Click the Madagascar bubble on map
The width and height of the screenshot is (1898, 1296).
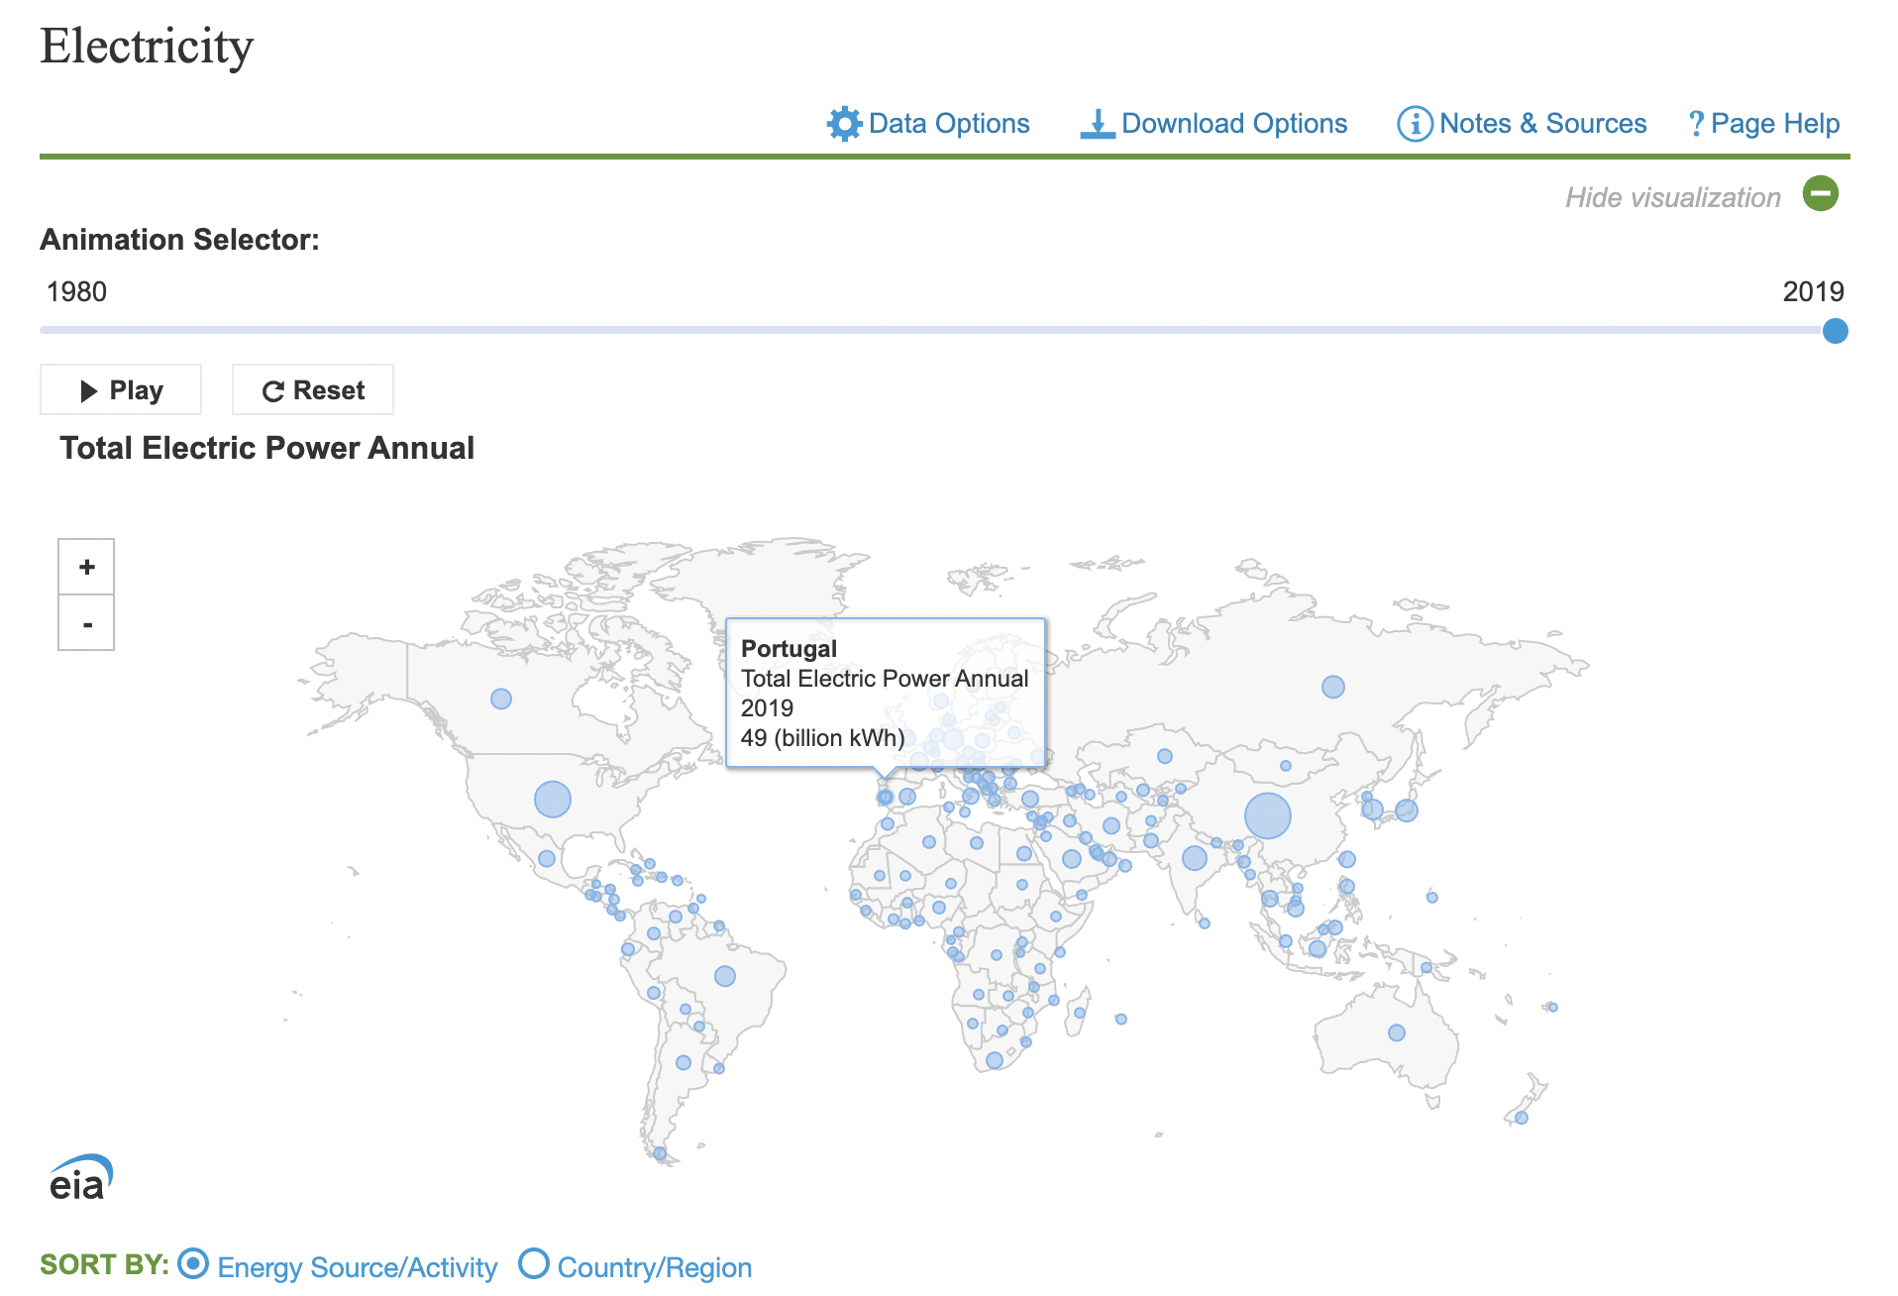[1080, 1013]
